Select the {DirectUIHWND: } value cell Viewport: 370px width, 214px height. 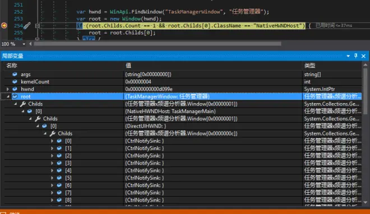(x=146, y=126)
